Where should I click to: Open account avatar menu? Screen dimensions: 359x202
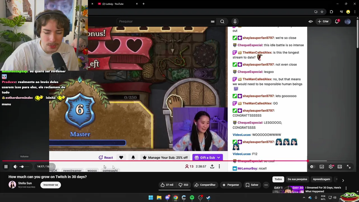click(348, 21)
